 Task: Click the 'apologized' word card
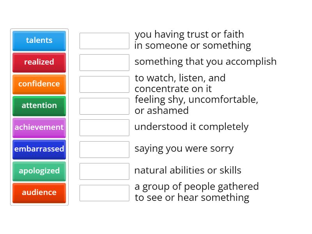(x=39, y=171)
